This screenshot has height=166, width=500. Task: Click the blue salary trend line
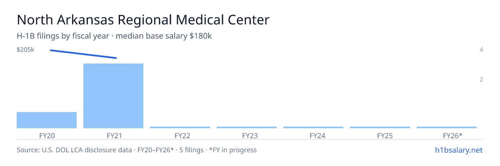83,54
